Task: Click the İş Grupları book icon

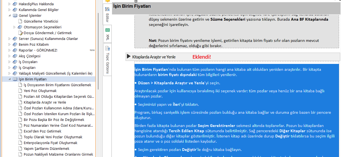Action: (15, 68)
